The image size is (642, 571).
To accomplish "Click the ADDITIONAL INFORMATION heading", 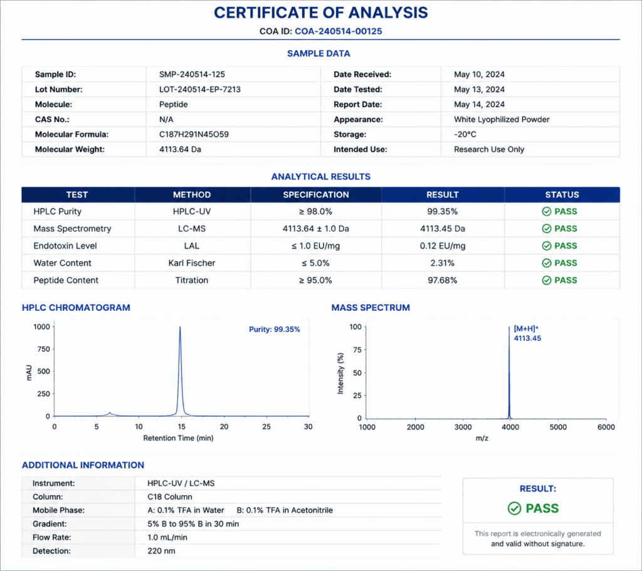I will coord(83,466).
